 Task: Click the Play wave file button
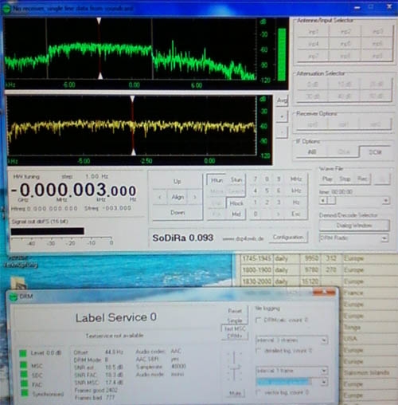[x=327, y=179]
